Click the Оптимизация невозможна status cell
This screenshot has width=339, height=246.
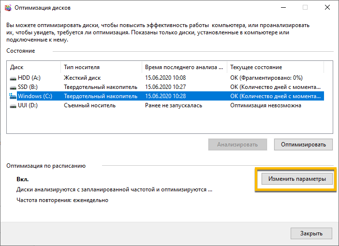point(265,105)
